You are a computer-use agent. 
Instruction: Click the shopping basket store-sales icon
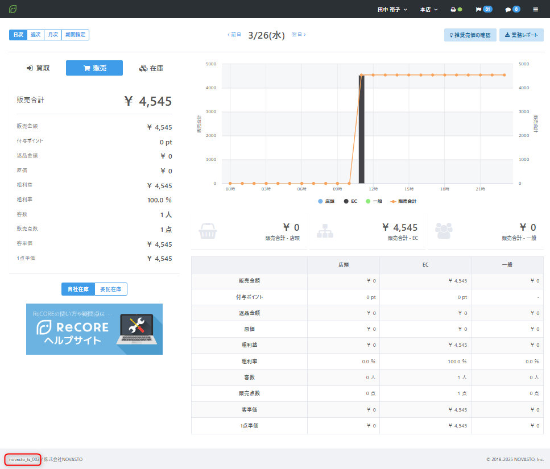click(208, 231)
